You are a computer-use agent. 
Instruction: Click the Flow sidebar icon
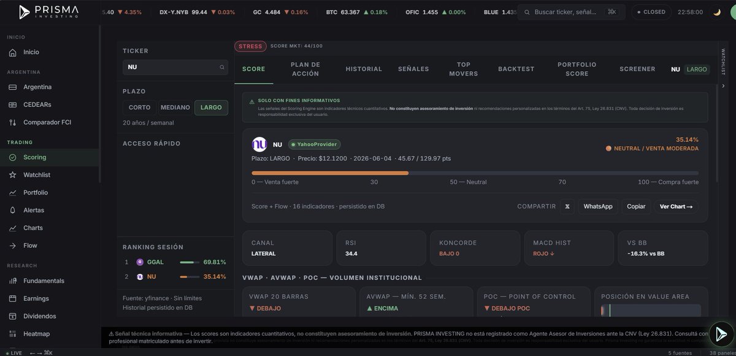coord(13,246)
